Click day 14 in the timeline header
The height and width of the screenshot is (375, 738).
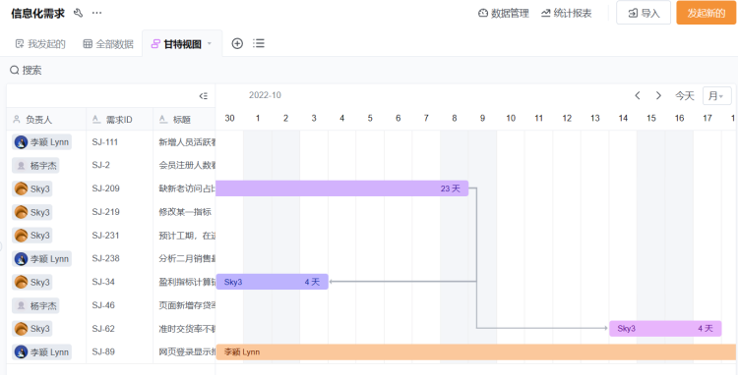(x=623, y=118)
